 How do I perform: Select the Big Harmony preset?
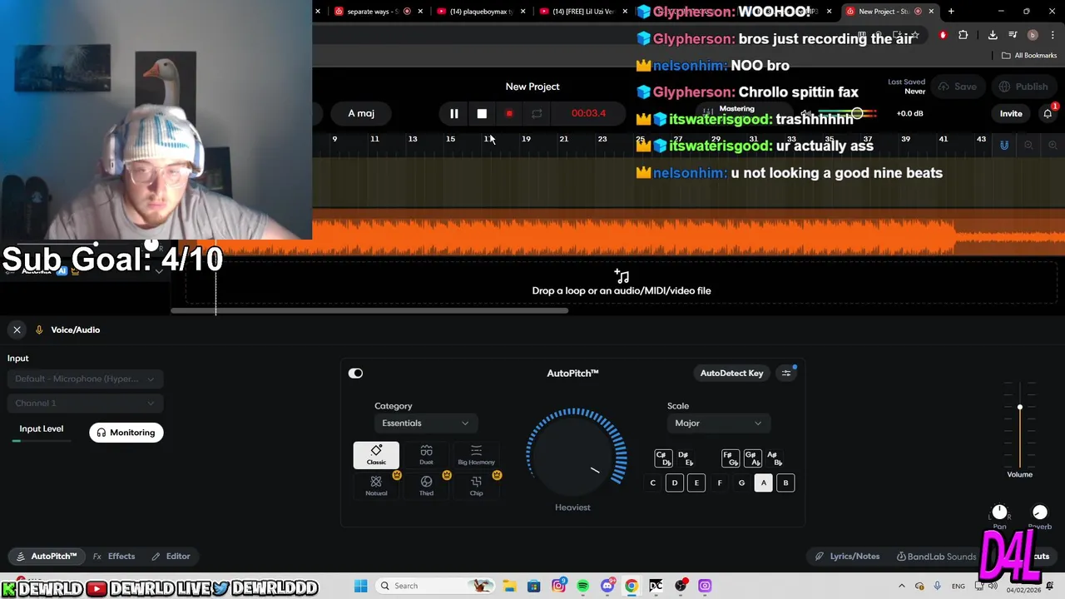pyautogui.click(x=476, y=455)
